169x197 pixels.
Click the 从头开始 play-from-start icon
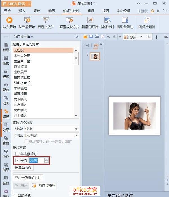tap(9, 20)
